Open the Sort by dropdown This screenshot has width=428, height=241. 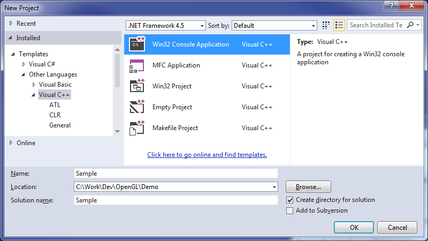coord(274,25)
